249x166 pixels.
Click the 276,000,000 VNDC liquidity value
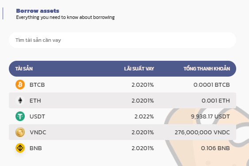(x=202, y=133)
